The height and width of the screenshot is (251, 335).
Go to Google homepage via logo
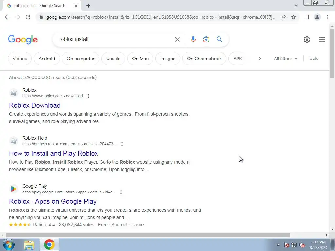[x=23, y=40]
